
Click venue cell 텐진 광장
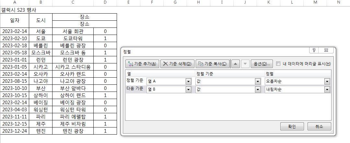tap(73, 131)
